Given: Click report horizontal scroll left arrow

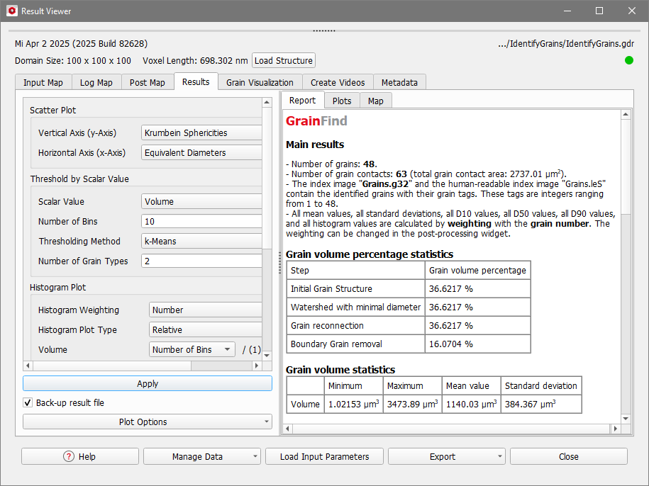Looking at the screenshot, I should click(288, 429).
